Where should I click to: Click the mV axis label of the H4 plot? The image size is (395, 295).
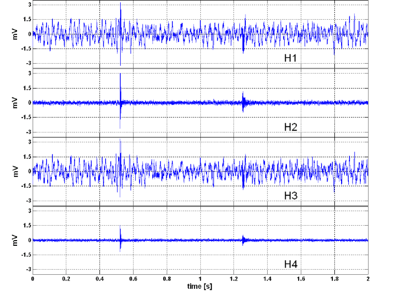(15, 240)
